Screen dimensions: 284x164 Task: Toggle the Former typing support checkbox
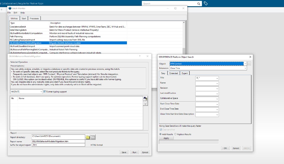tap(45, 92)
